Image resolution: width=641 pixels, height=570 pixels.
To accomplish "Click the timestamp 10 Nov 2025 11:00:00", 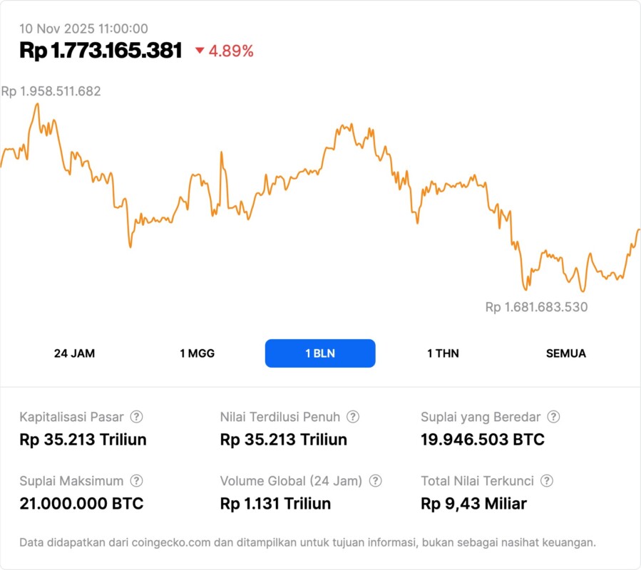I will (82, 29).
